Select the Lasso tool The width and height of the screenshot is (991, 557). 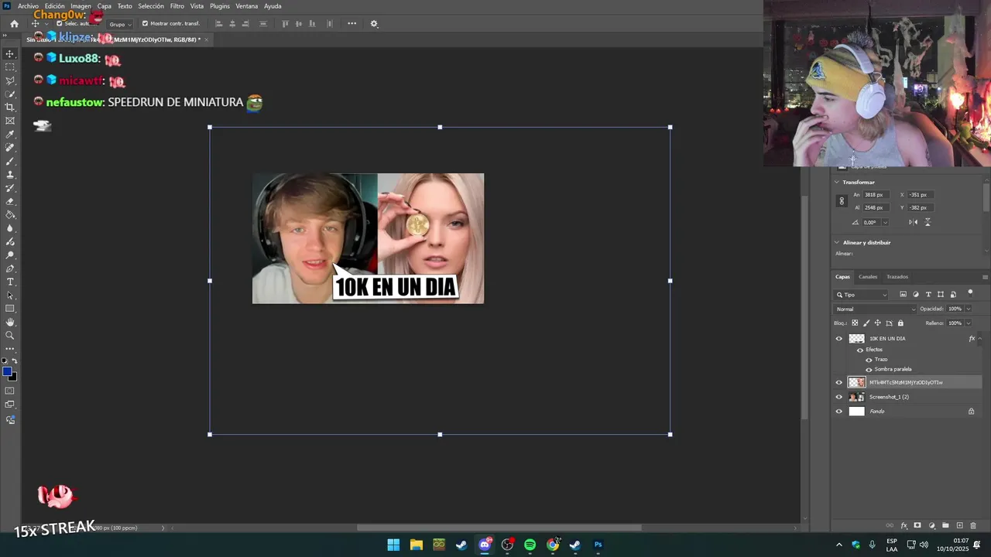pos(10,80)
